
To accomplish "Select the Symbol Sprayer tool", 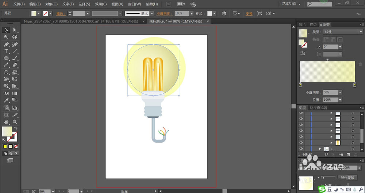I will pos(6,108).
